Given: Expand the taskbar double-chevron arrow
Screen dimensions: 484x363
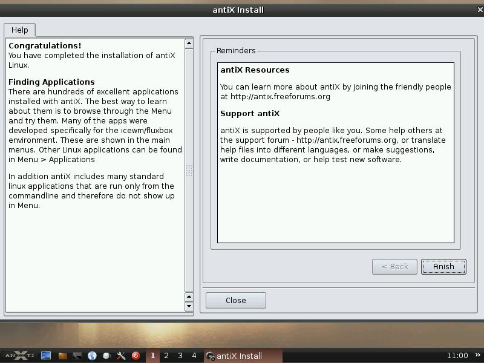Looking at the screenshot, I should [x=478, y=355].
